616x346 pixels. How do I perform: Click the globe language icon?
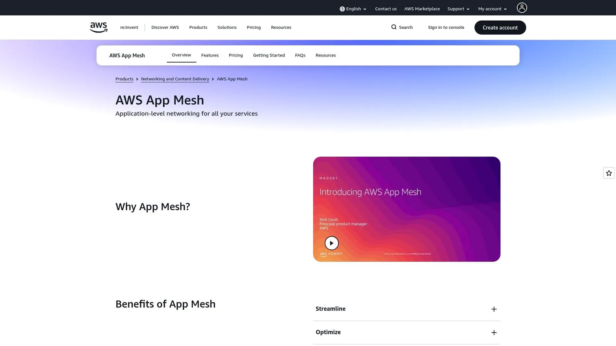(x=342, y=9)
